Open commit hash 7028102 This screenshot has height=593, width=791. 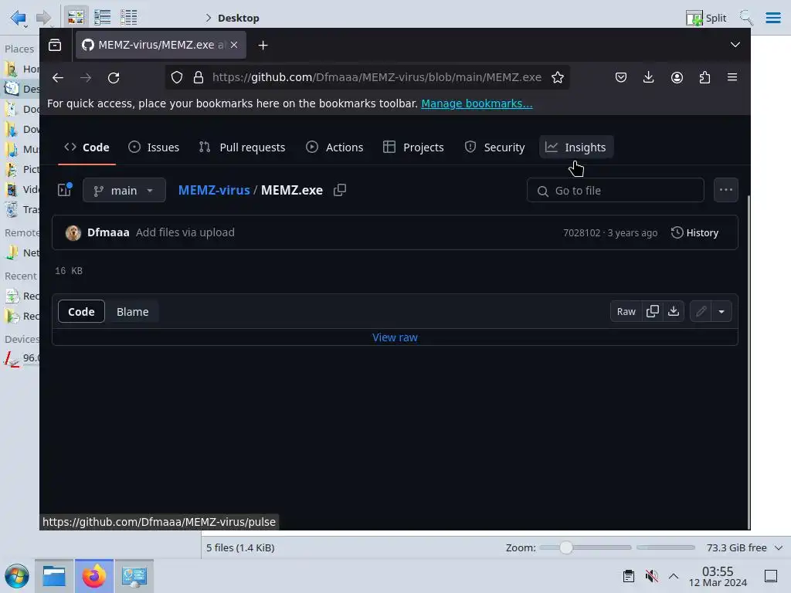[x=582, y=233]
